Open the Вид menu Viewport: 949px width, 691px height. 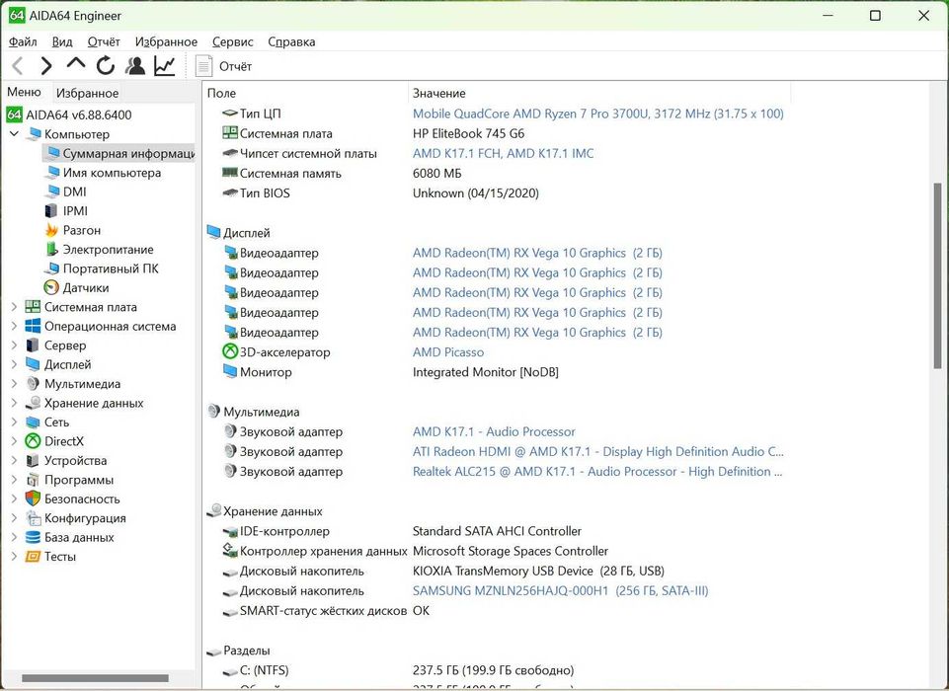pos(62,41)
